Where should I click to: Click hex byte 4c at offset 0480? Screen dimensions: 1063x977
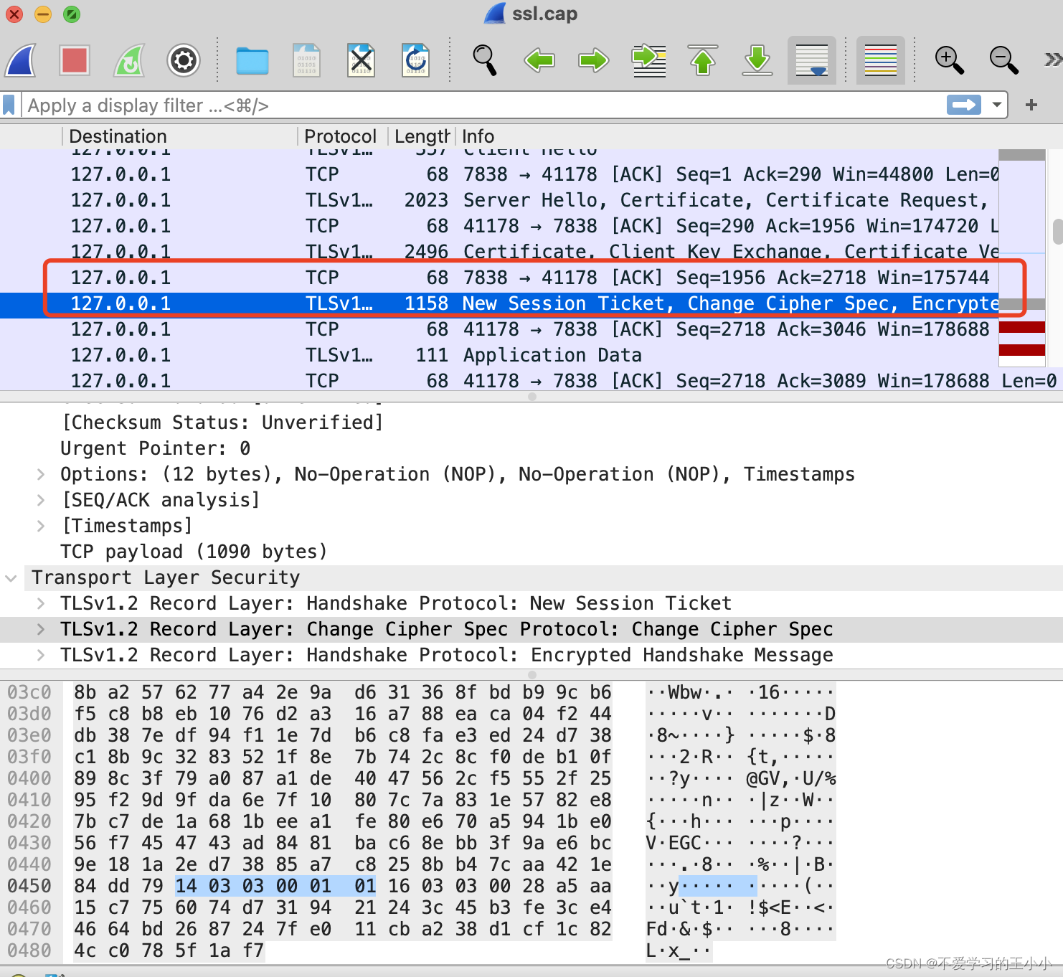coord(85,950)
